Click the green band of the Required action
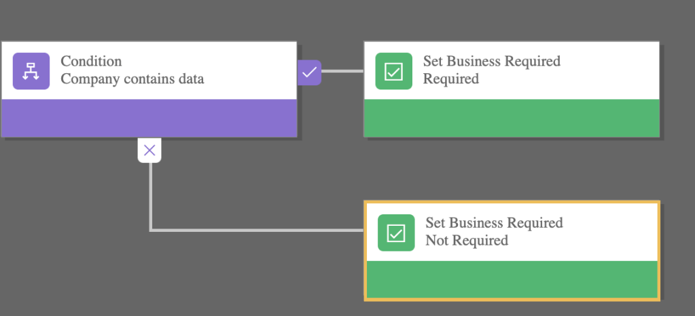This screenshot has height=316, width=695. (x=511, y=118)
